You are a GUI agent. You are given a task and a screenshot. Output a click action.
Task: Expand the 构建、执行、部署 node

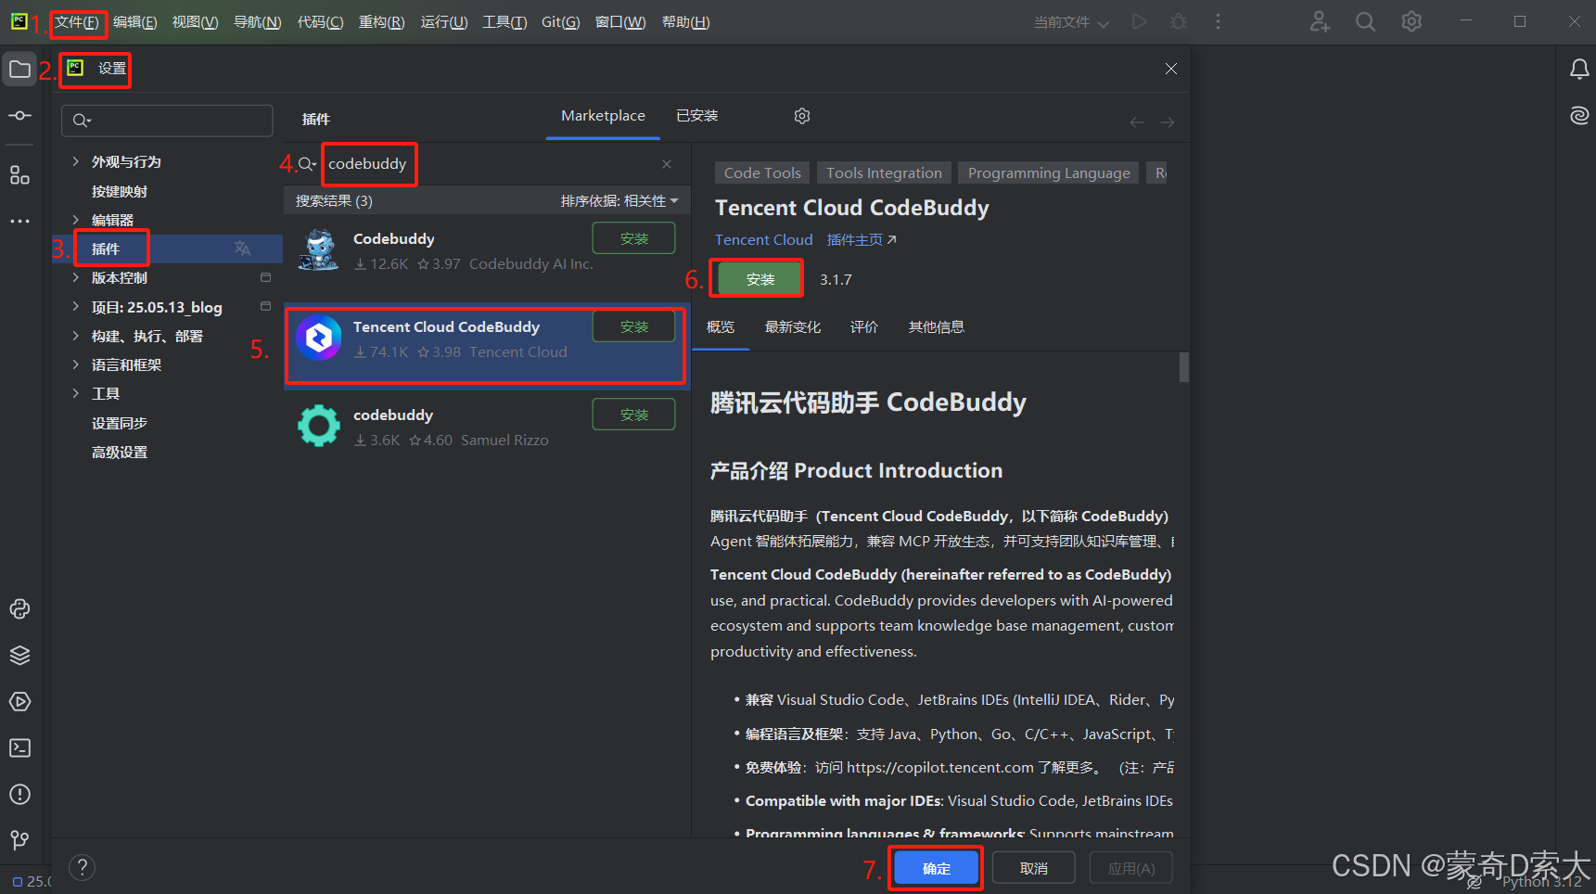coord(76,336)
